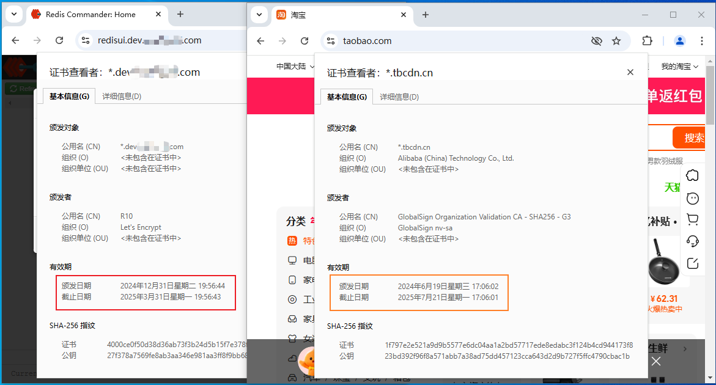The image size is (716, 385).
Task: Click the 生鲜 category arrow
Action: [x=684, y=349]
